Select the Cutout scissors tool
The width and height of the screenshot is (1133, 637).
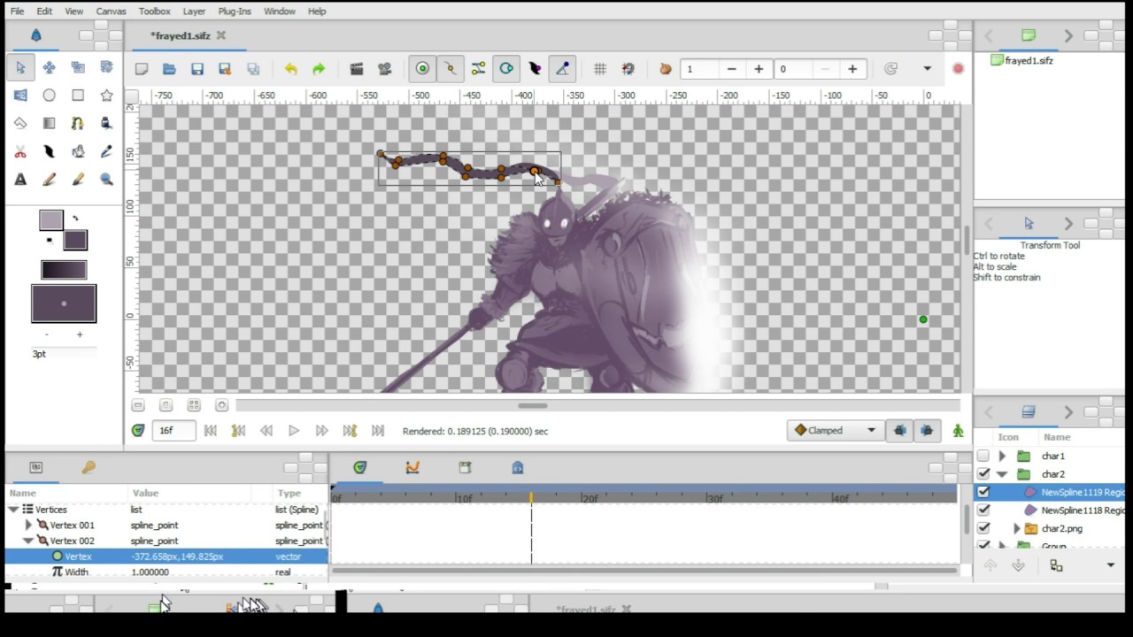click(x=20, y=151)
